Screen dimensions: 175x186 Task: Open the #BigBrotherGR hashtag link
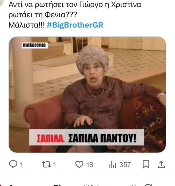tap(75, 25)
